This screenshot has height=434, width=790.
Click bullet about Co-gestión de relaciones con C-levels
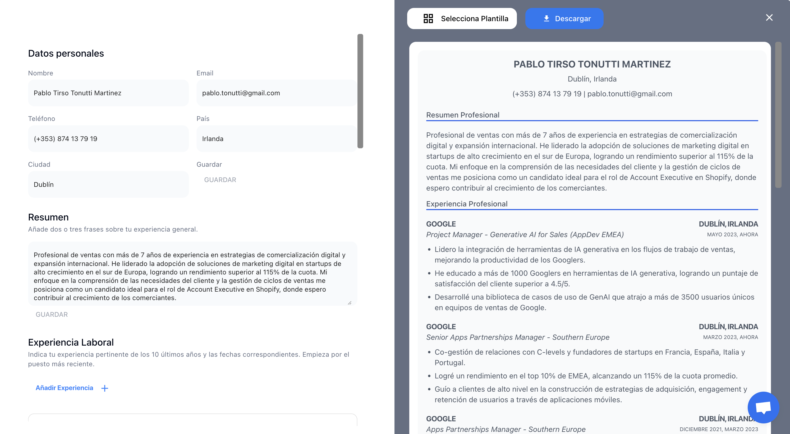(590, 357)
